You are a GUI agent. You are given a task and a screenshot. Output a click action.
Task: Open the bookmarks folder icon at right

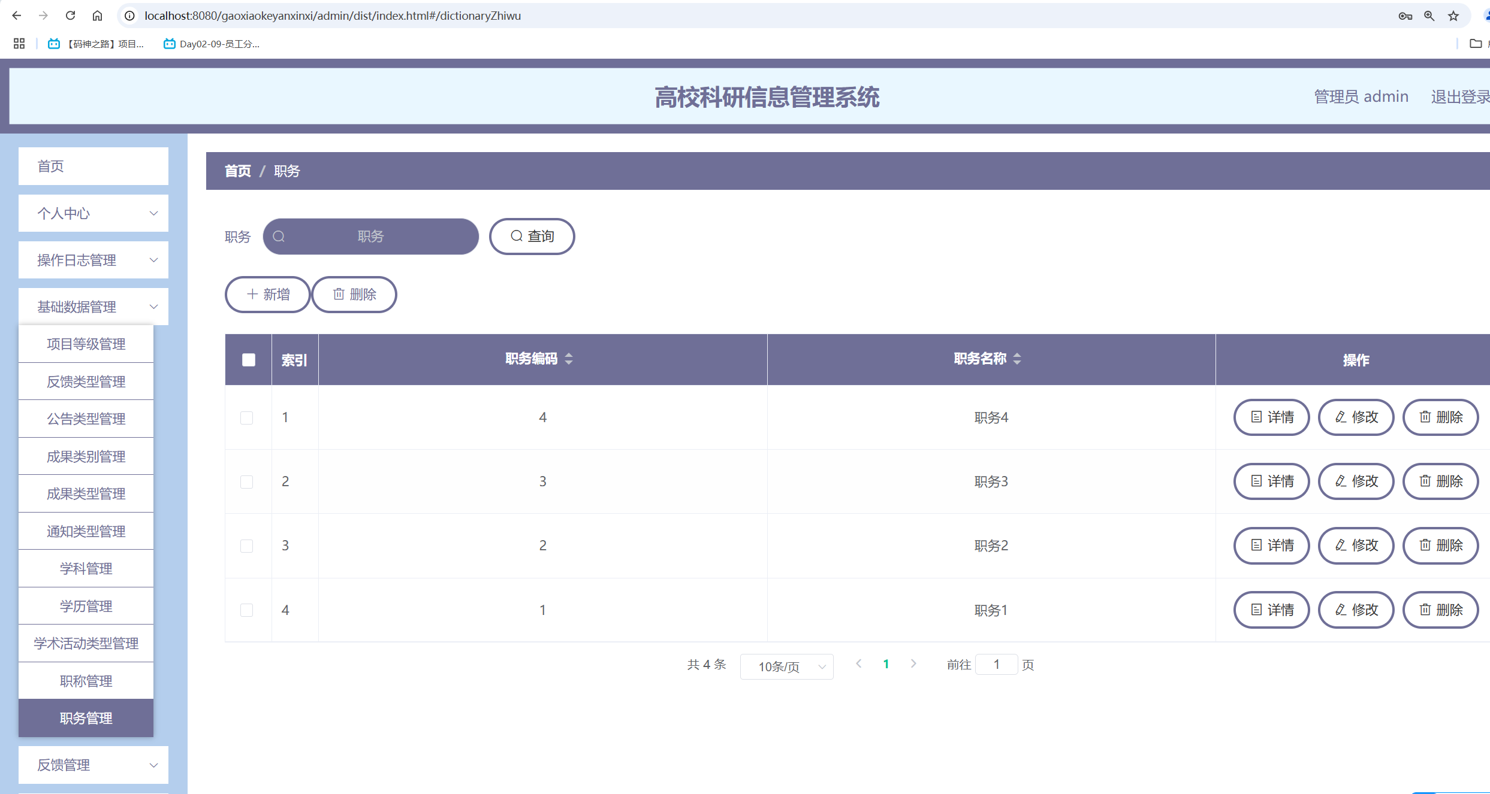tap(1476, 44)
